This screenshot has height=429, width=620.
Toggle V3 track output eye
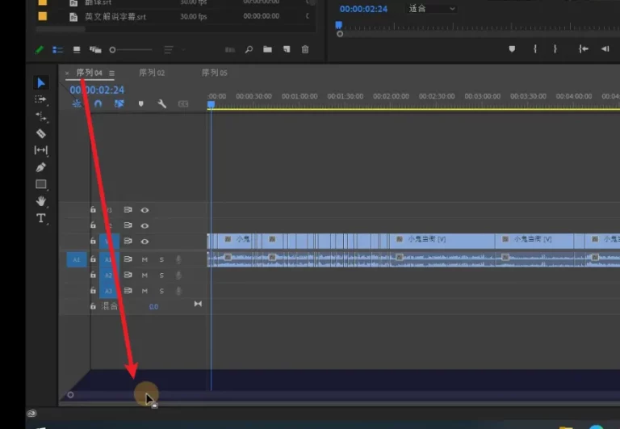(145, 210)
